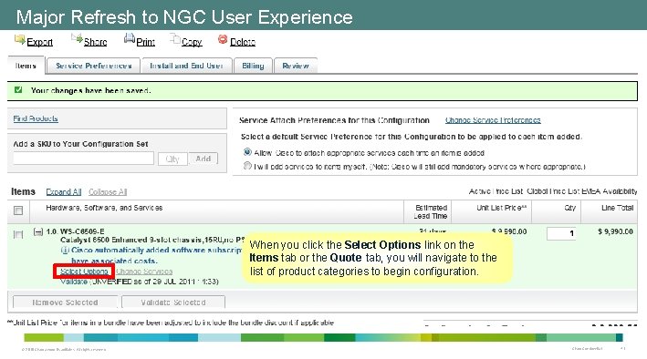The height and width of the screenshot is (359, 647).
Task: Click the Unit List Price column header
Action: pyautogui.click(x=501, y=208)
